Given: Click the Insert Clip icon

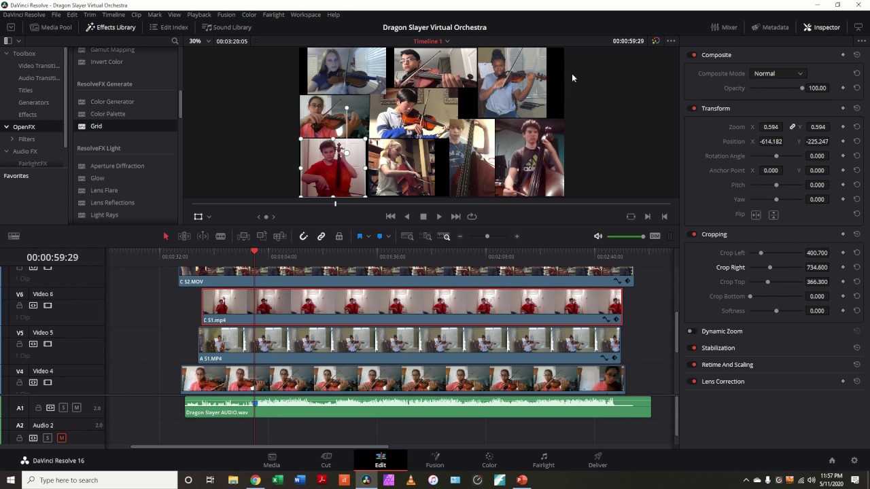Looking at the screenshot, I should 243,236.
